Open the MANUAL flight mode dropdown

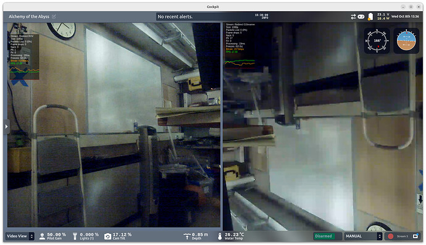tap(363, 236)
